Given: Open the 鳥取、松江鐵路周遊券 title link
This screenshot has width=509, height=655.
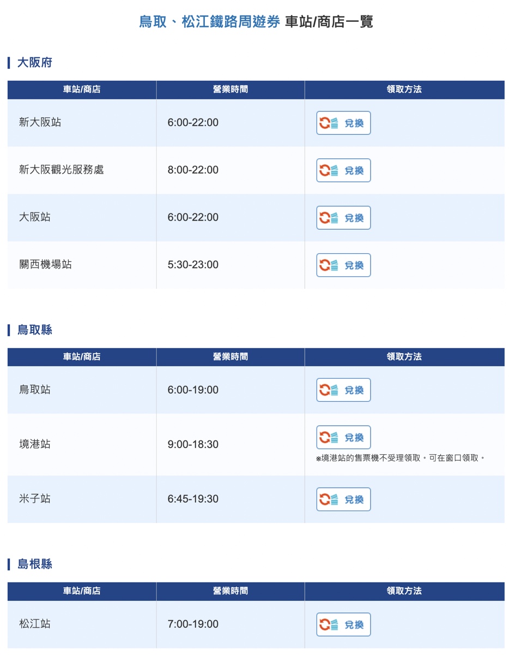Looking at the screenshot, I should (x=209, y=22).
